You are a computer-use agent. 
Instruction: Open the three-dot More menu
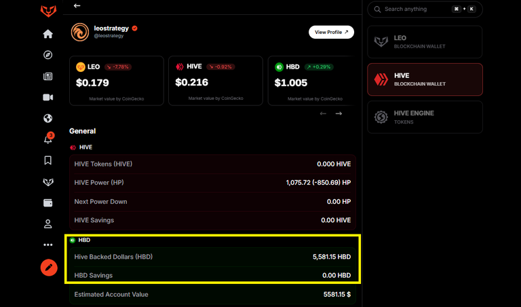tap(48, 245)
